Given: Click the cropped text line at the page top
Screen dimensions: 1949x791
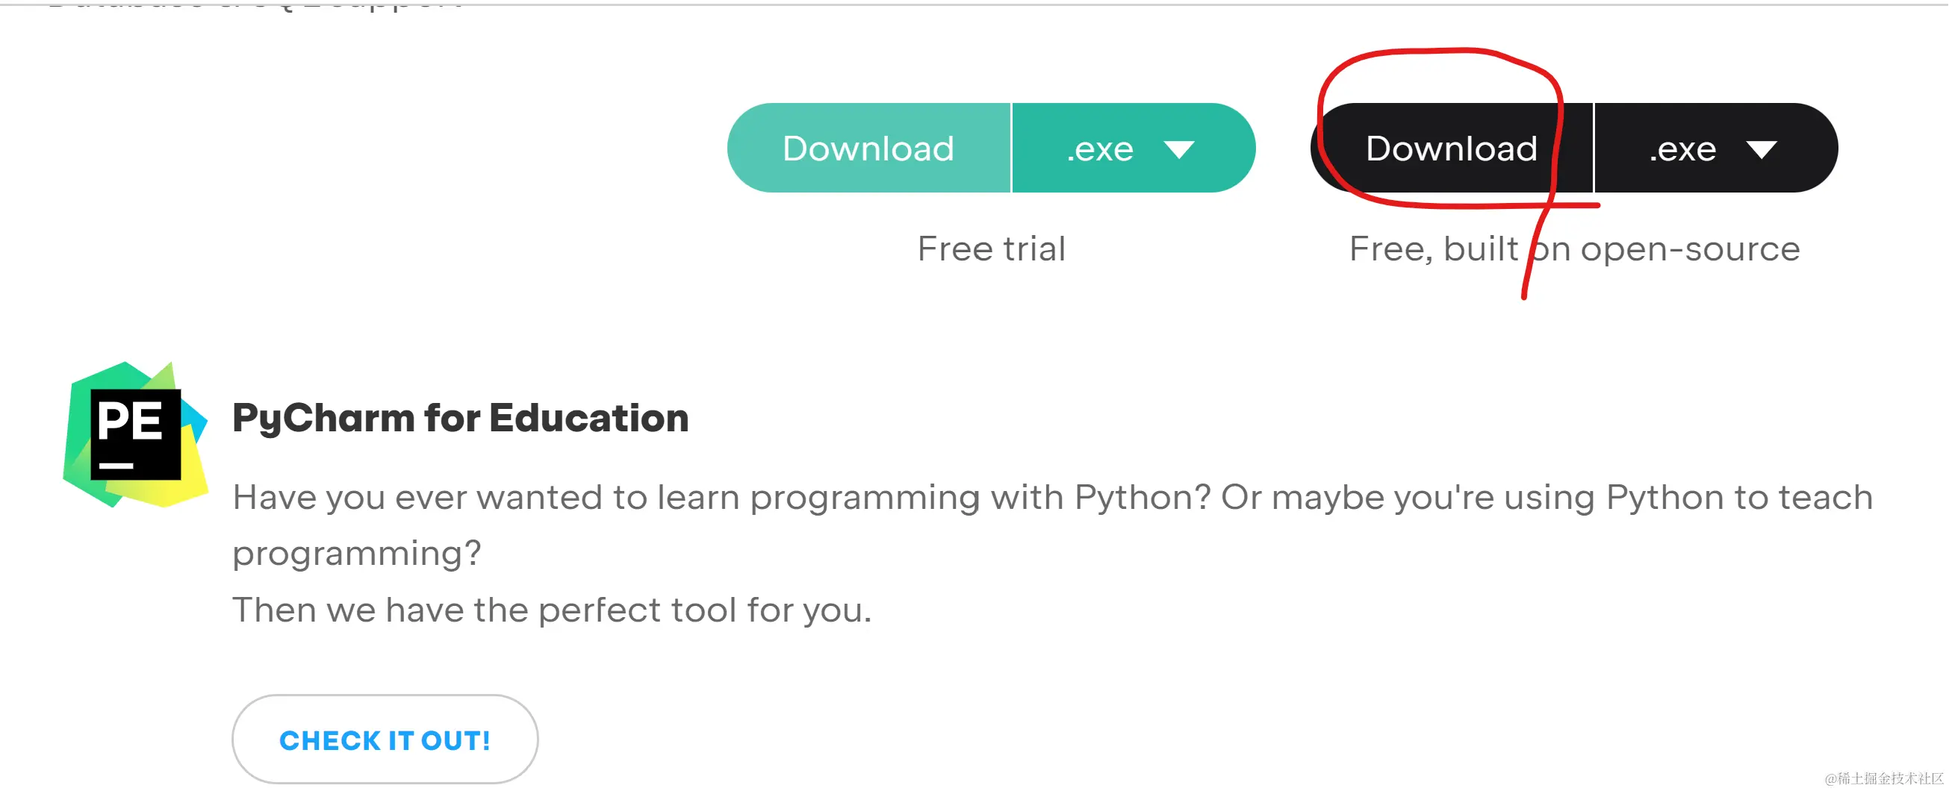Looking at the screenshot, I should (x=255, y=4).
